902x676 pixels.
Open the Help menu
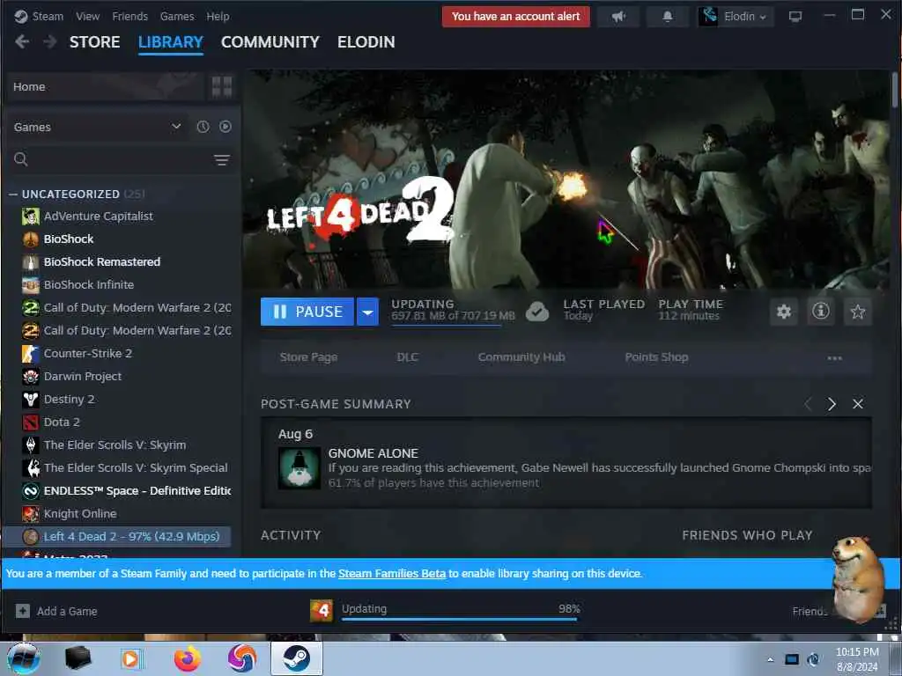click(x=218, y=16)
